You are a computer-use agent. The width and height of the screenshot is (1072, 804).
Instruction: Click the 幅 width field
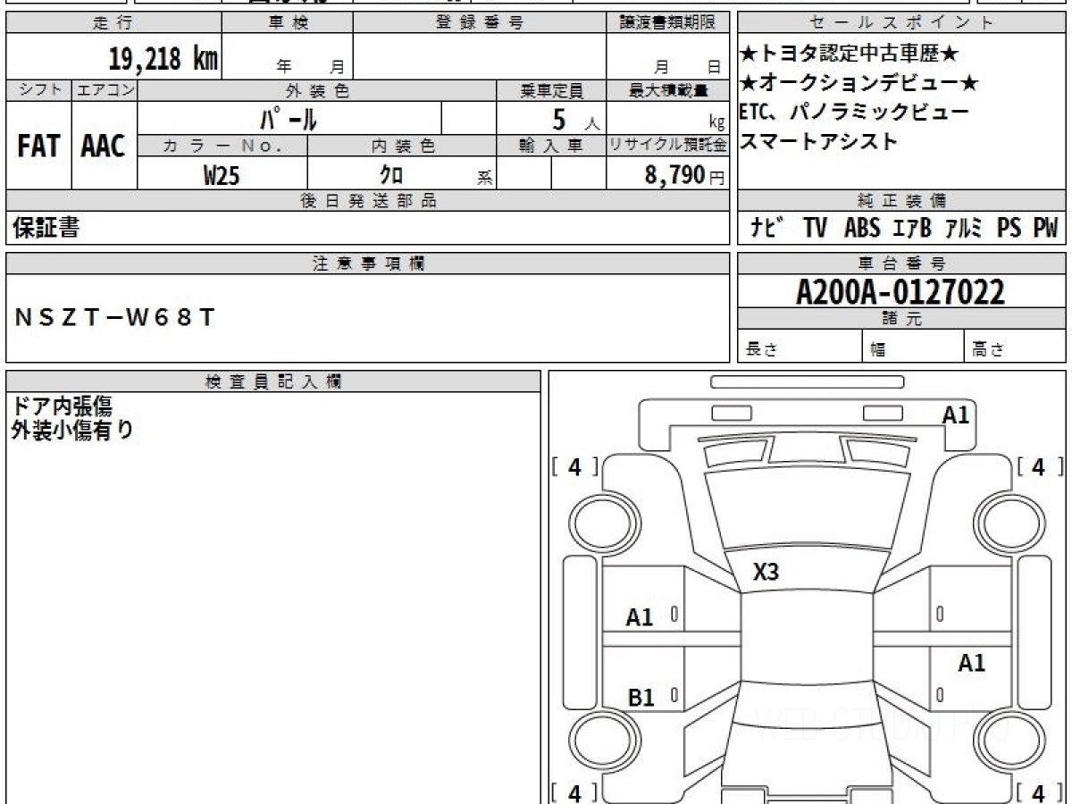pos(913,347)
